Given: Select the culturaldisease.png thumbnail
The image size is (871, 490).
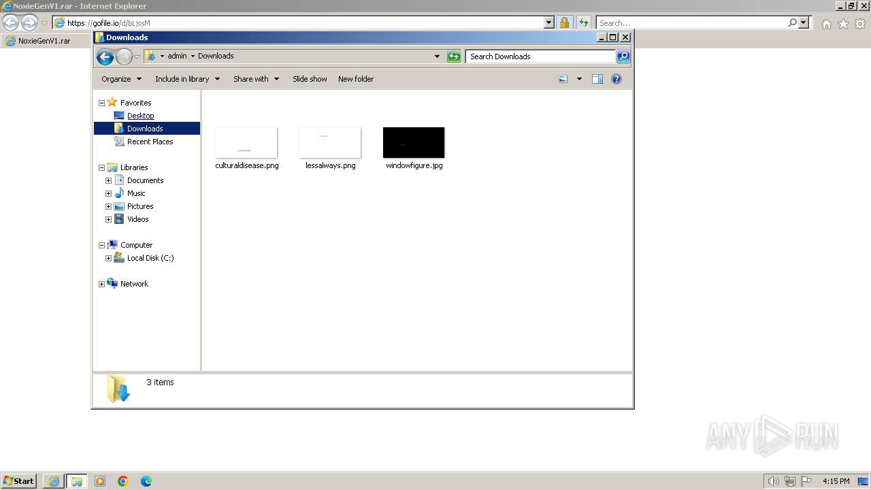Looking at the screenshot, I should [x=246, y=142].
